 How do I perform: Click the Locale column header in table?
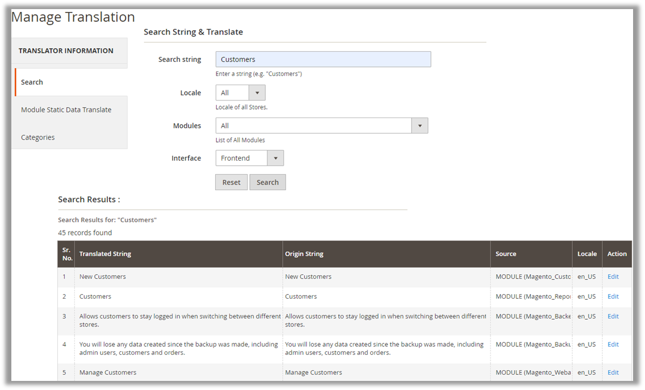click(x=587, y=254)
